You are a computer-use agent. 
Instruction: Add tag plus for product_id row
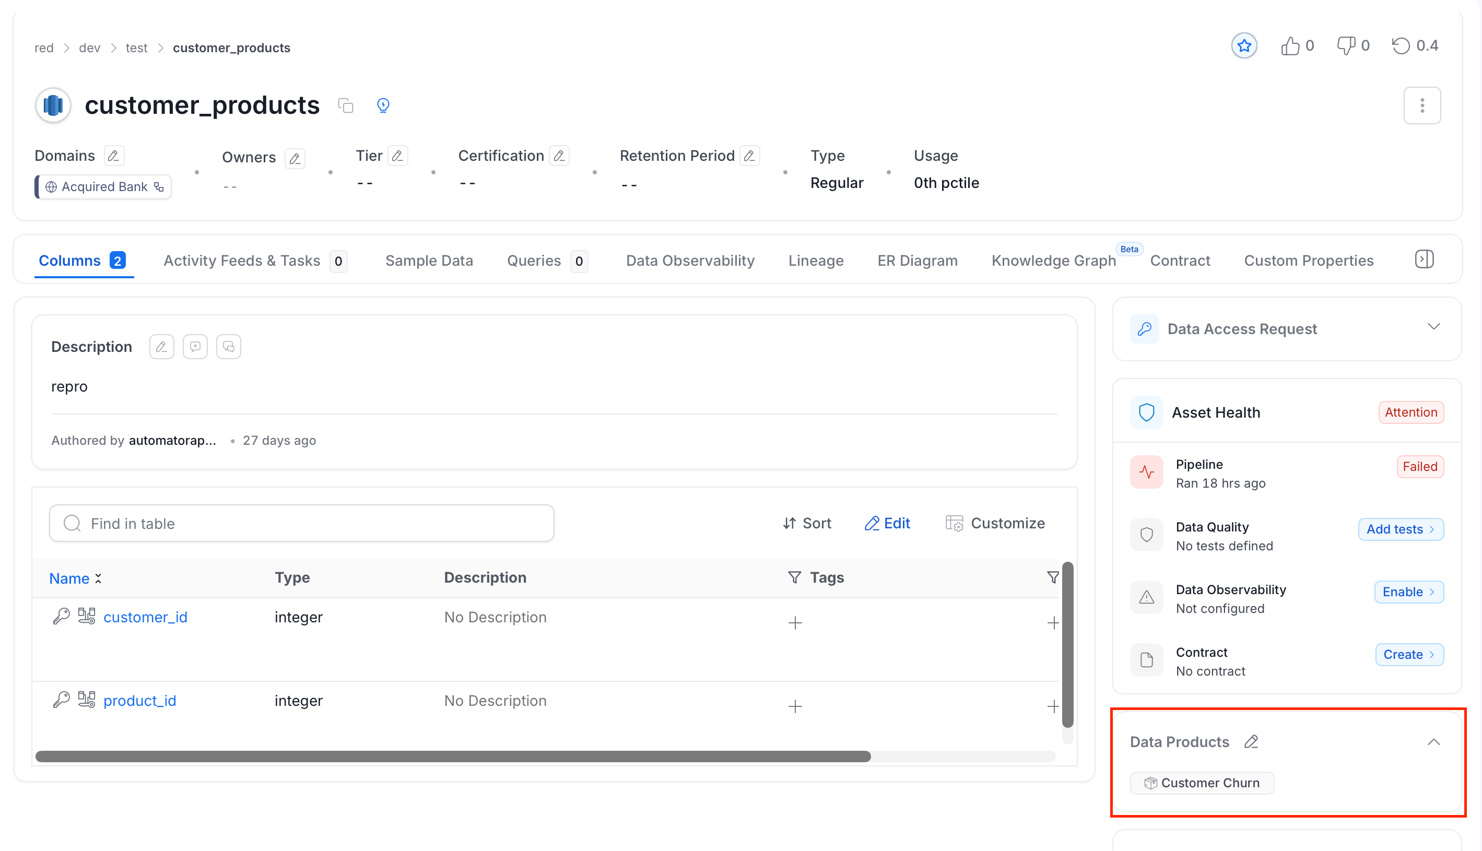[x=795, y=706]
